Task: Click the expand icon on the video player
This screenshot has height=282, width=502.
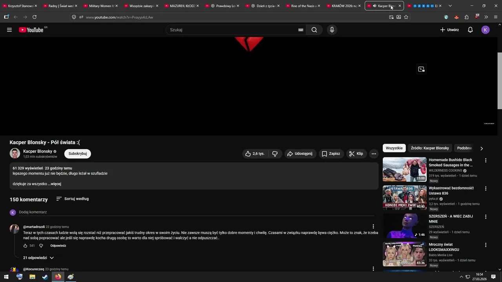Action: pyautogui.click(x=421, y=69)
